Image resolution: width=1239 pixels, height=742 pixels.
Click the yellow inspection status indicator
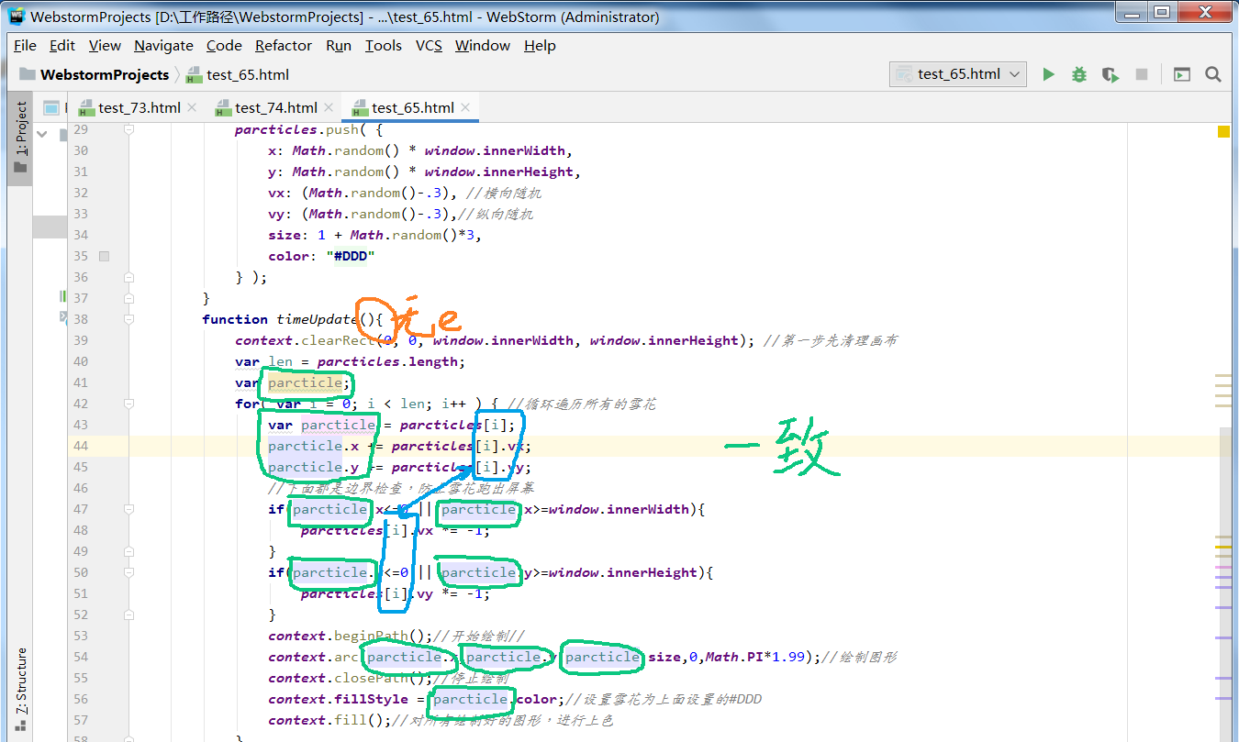(x=1223, y=132)
